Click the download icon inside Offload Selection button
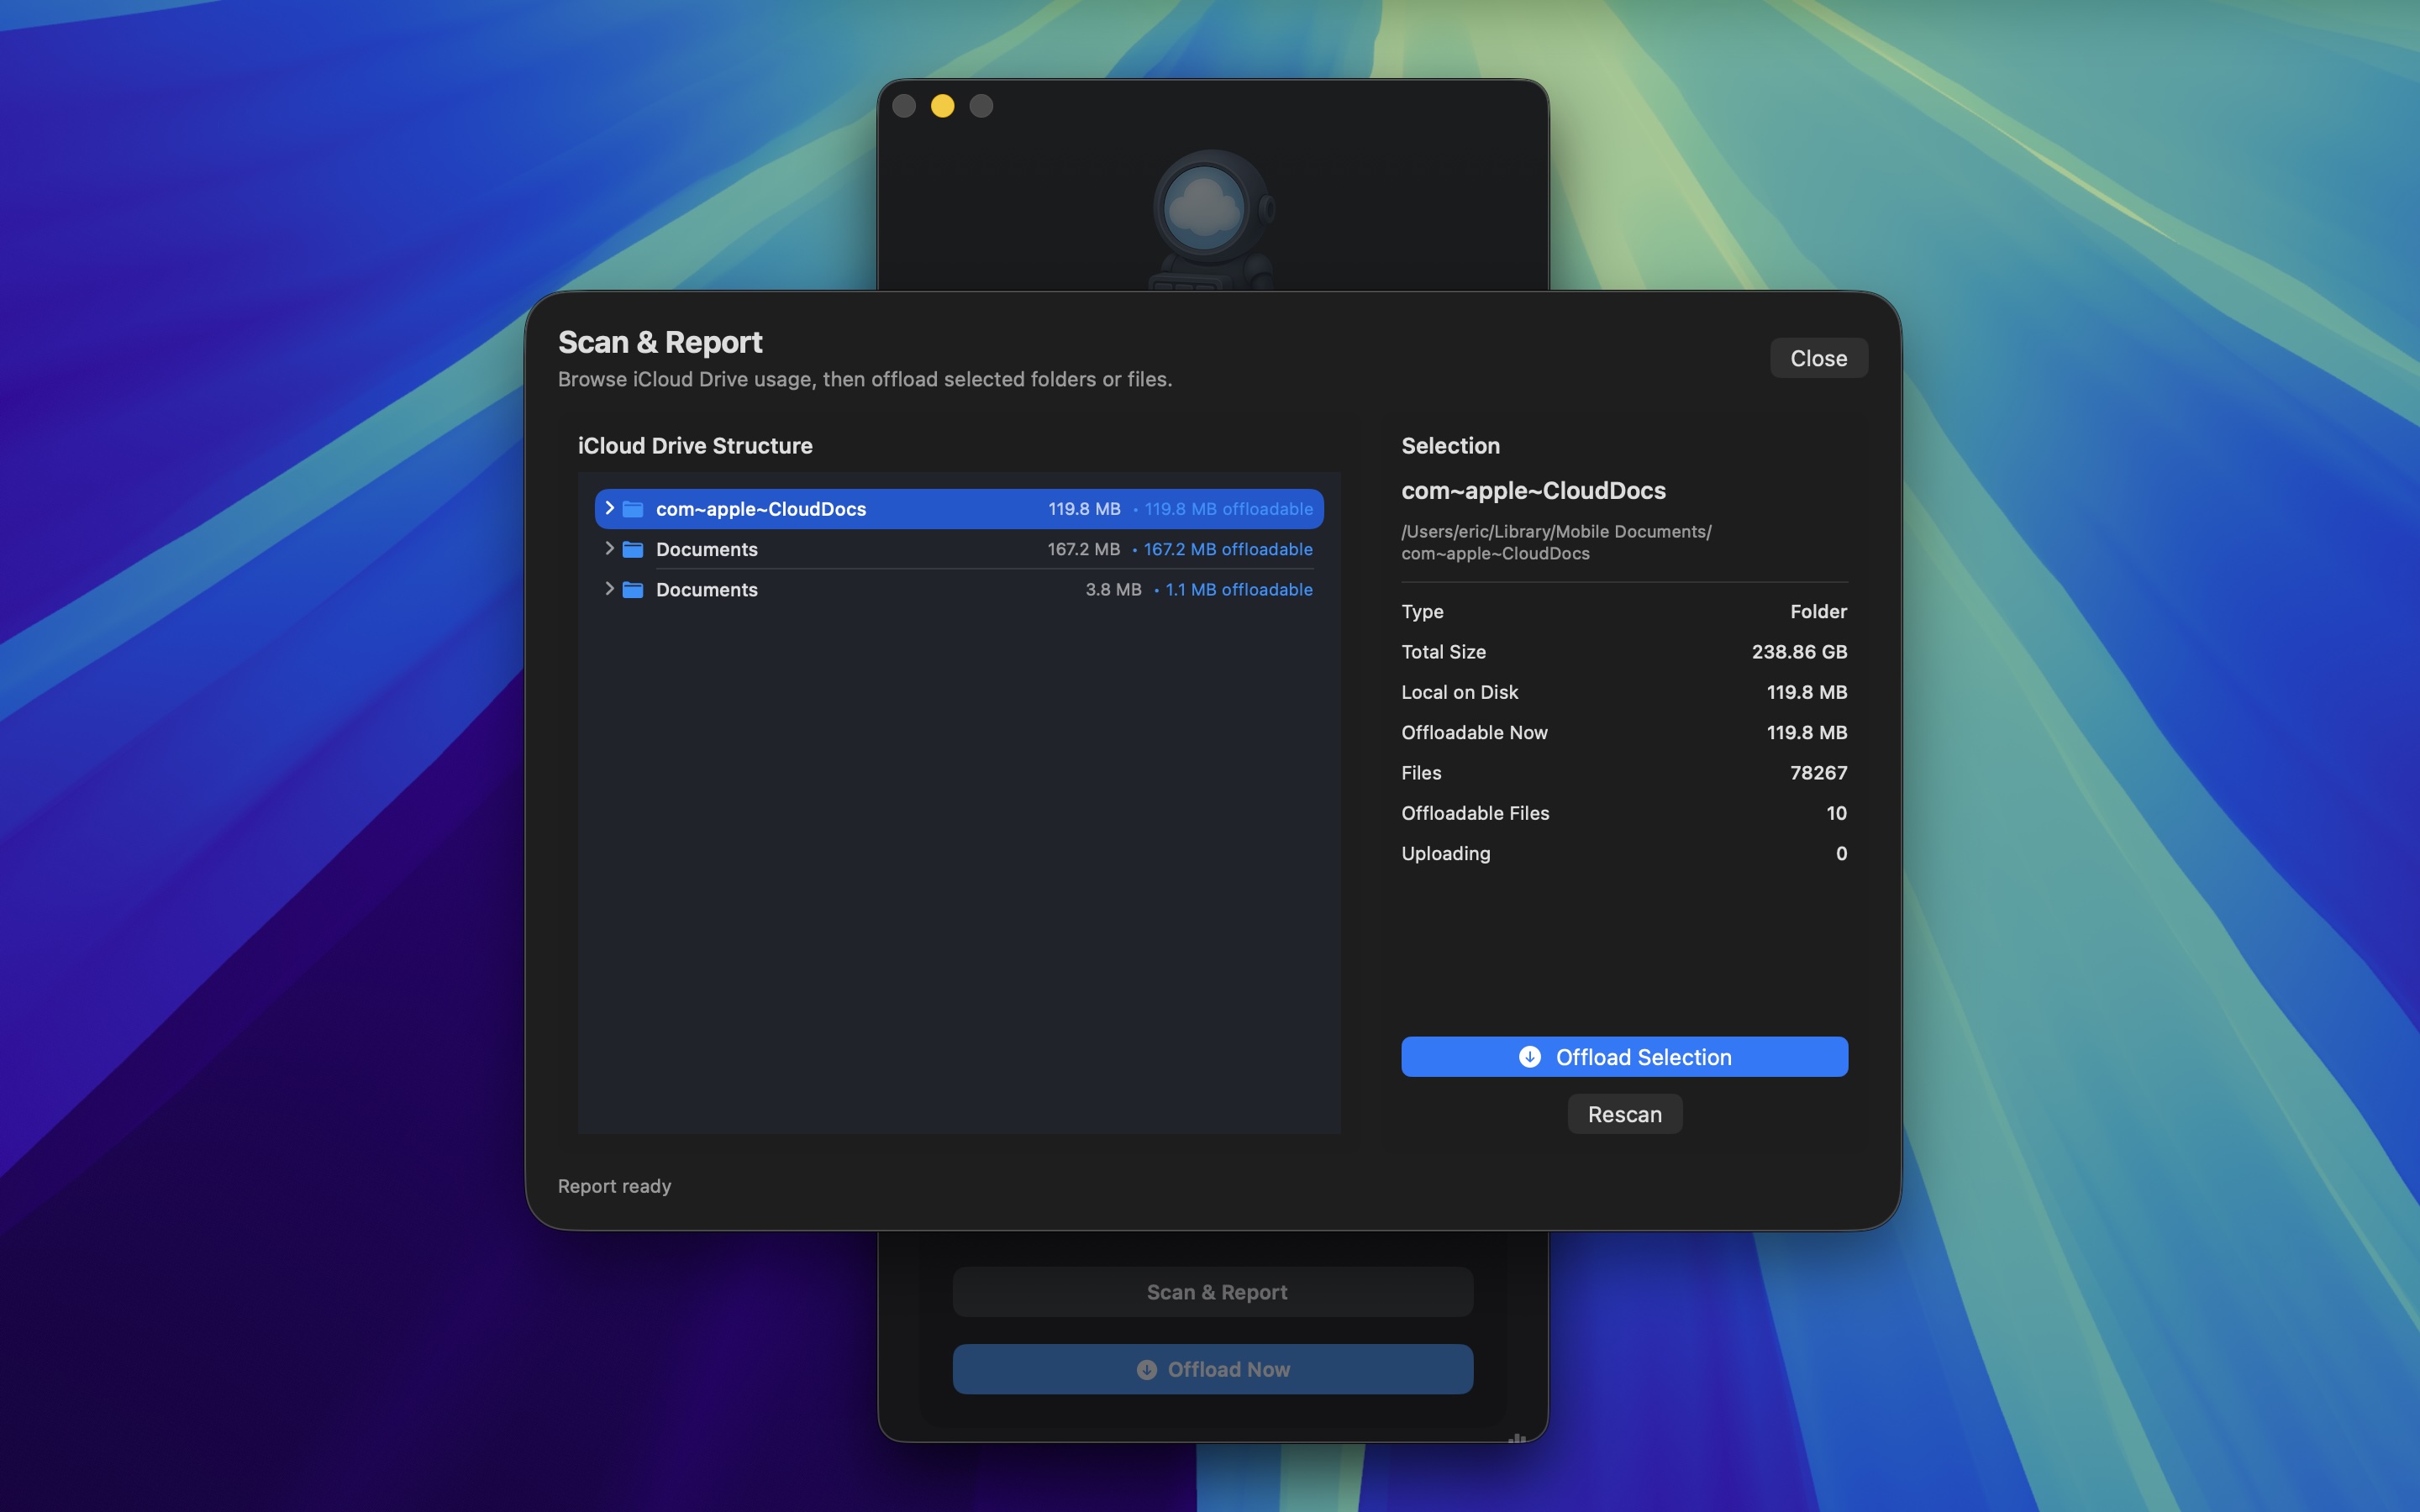The width and height of the screenshot is (2420, 1512). click(x=1529, y=1056)
